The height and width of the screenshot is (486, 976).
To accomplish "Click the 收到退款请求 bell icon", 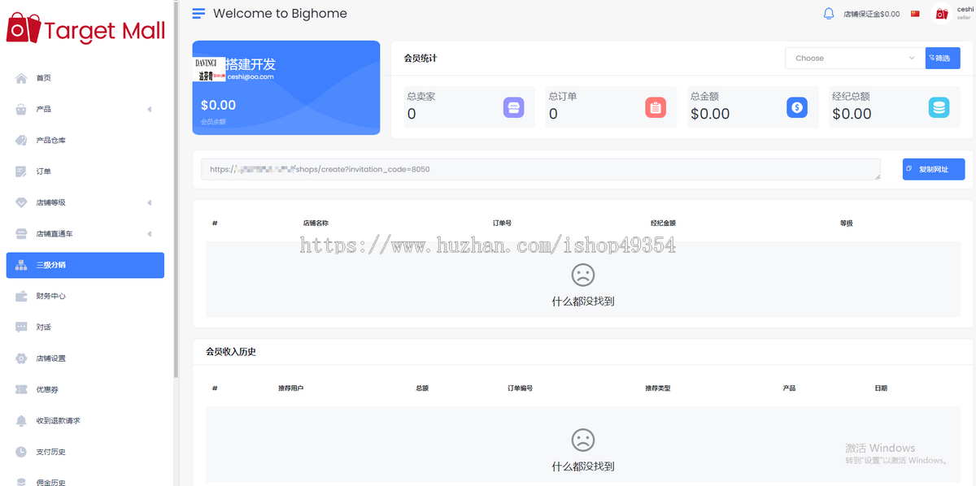I will [21, 421].
